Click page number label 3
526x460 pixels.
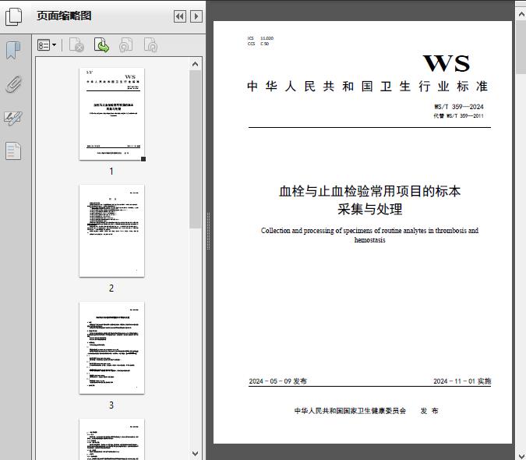(x=111, y=405)
